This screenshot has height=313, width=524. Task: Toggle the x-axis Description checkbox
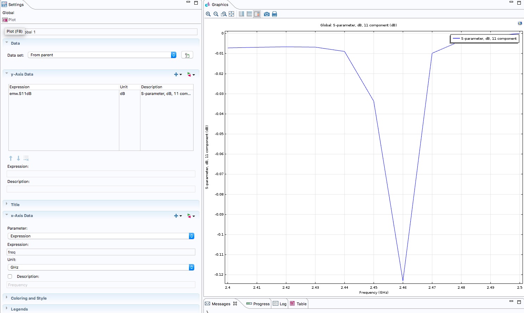(x=10, y=276)
